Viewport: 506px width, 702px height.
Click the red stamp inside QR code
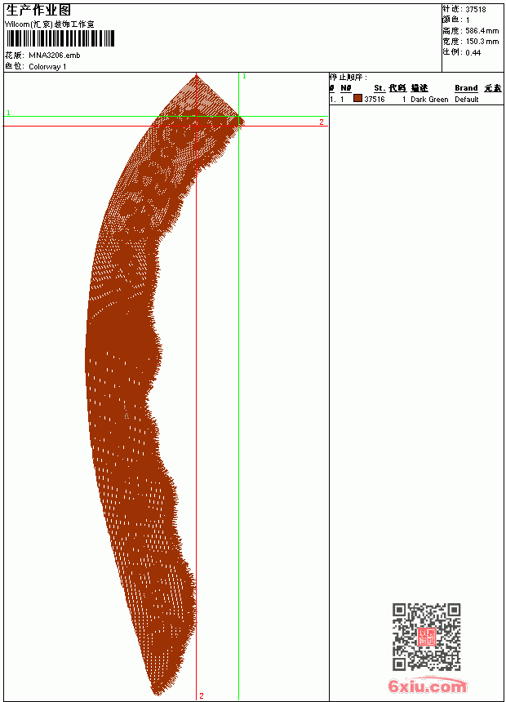[427, 637]
